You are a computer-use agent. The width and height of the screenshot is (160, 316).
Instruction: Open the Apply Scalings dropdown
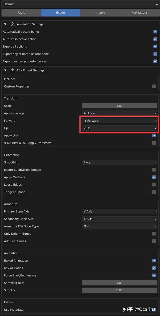click(x=119, y=113)
